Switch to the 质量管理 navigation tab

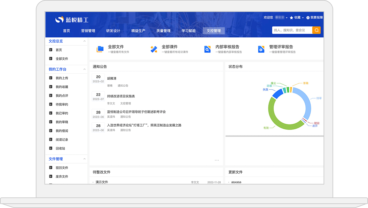(163, 31)
